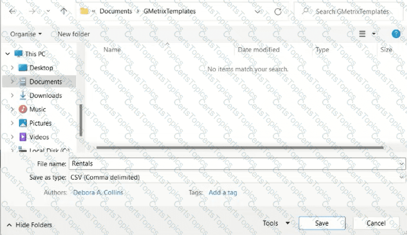Click the New folder button
Image resolution: width=407 pixels, height=235 pixels.
[74, 34]
